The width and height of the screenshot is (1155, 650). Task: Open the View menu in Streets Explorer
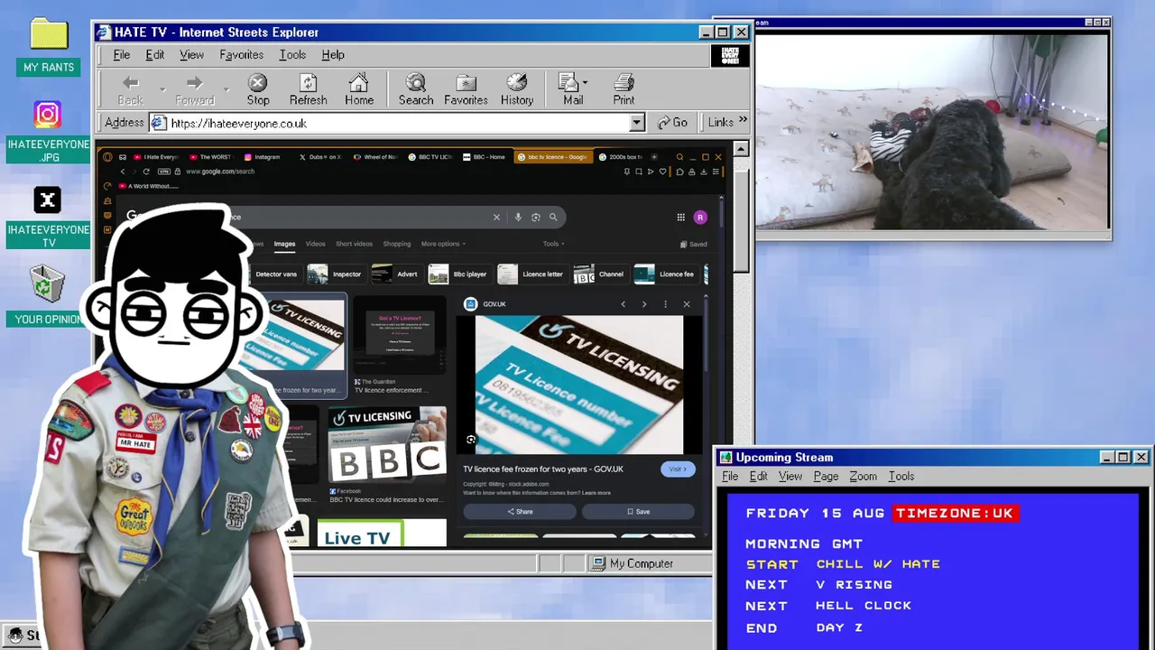pyautogui.click(x=191, y=54)
